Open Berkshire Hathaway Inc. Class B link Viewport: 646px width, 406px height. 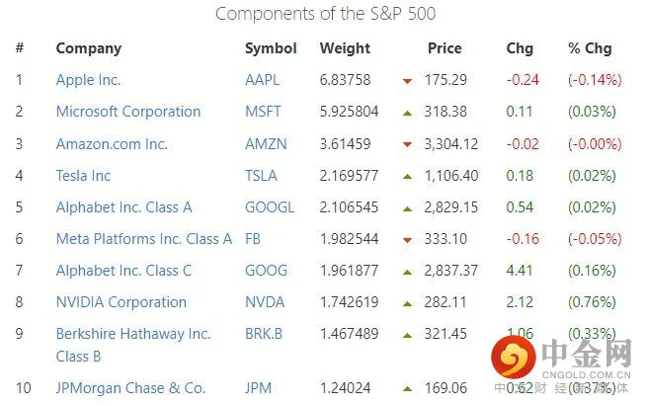pyautogui.click(x=133, y=334)
